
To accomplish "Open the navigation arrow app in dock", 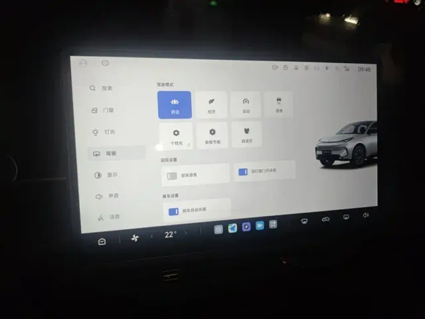I will tap(232, 228).
